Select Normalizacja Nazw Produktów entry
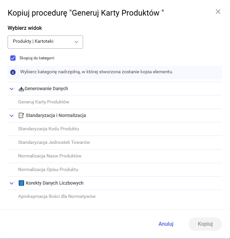230x239 pixels. click(50, 156)
